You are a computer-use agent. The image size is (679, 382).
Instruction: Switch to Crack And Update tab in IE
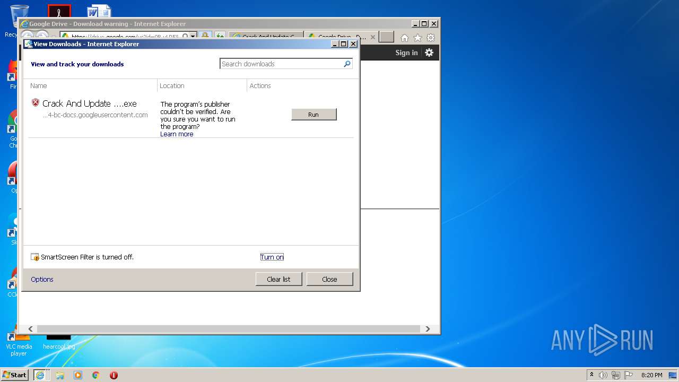point(265,37)
